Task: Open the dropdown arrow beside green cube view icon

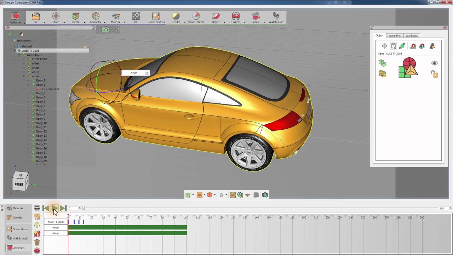Action: (x=193, y=195)
